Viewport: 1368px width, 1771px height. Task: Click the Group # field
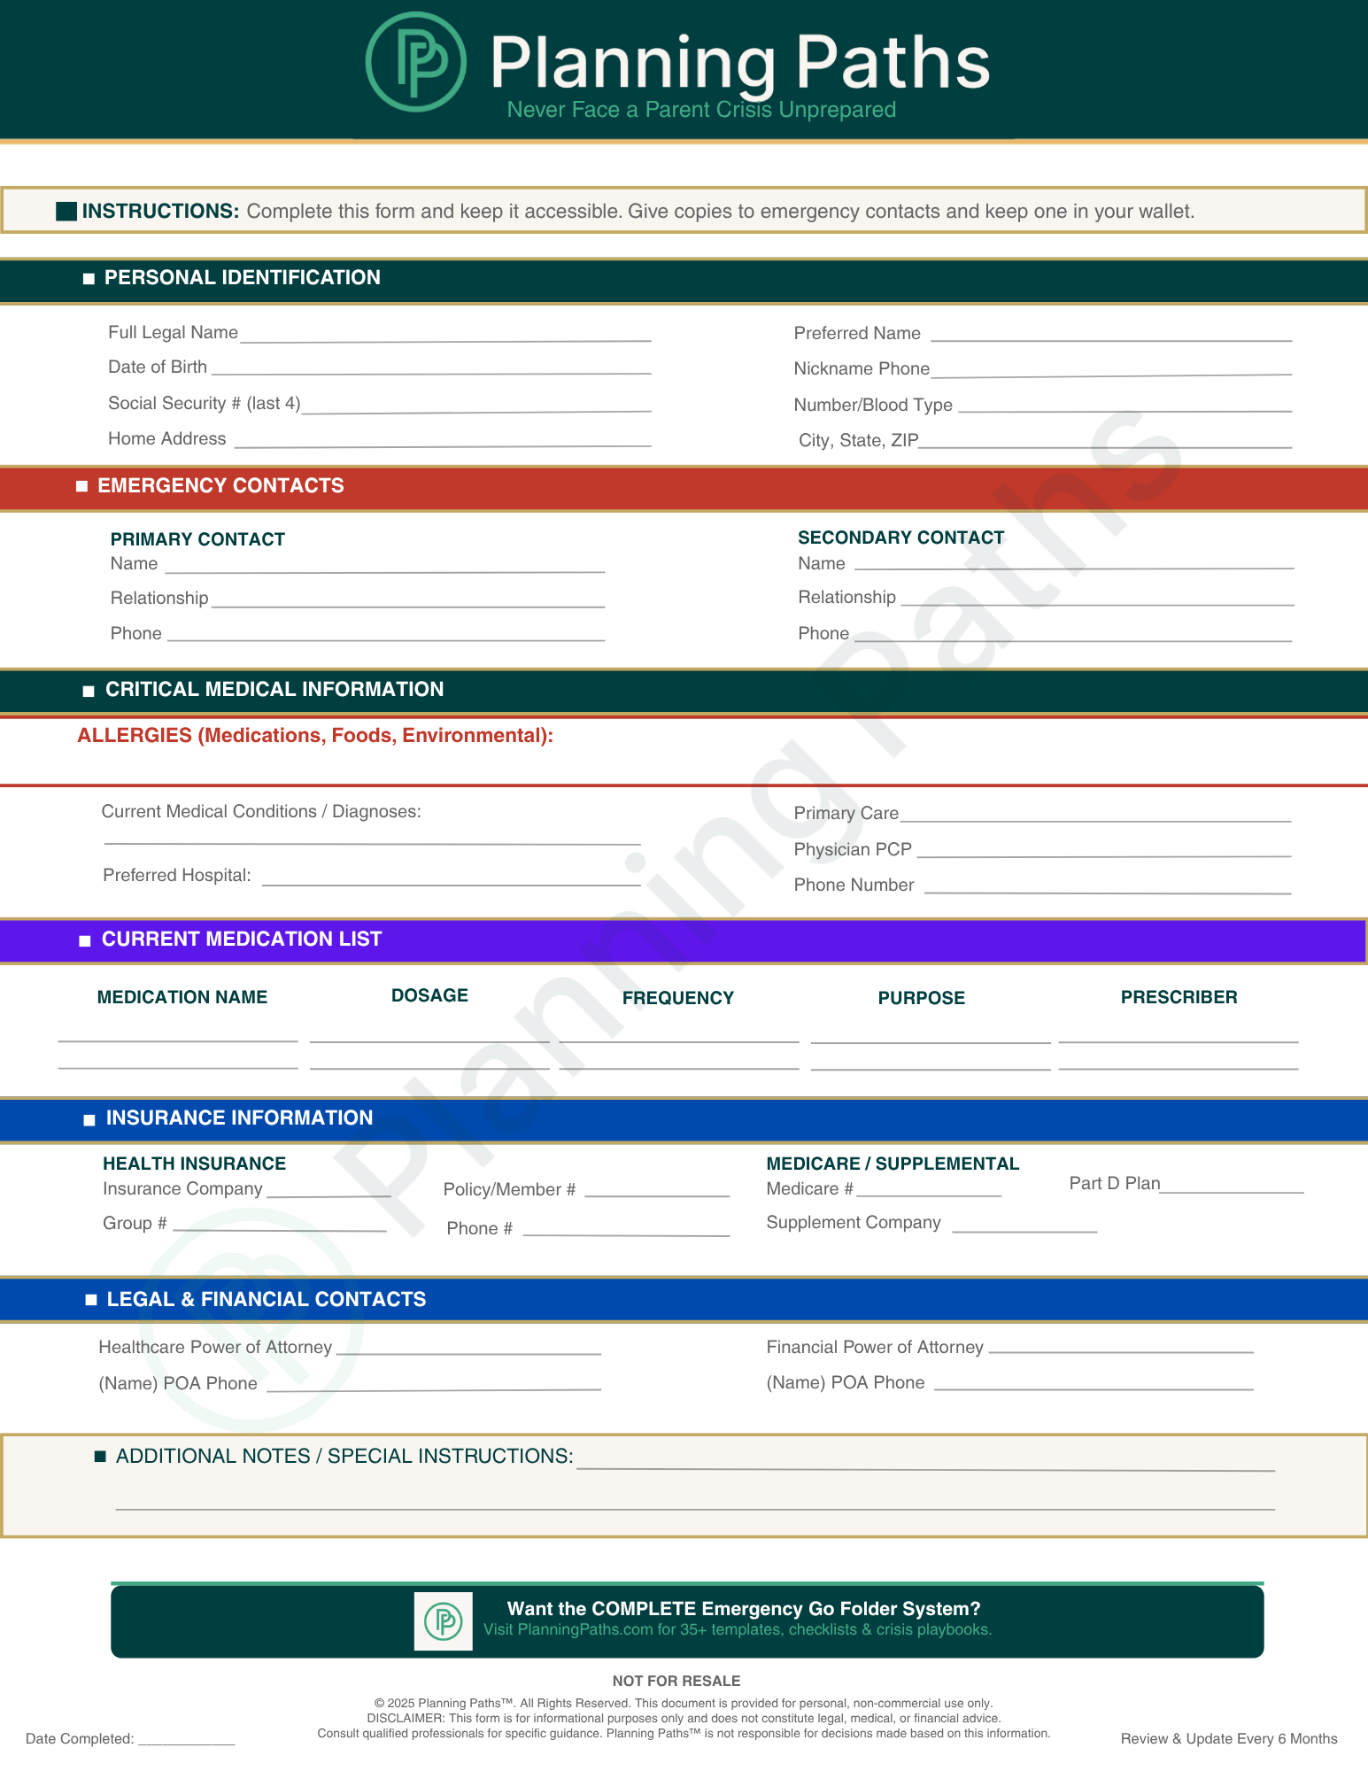(x=280, y=1223)
